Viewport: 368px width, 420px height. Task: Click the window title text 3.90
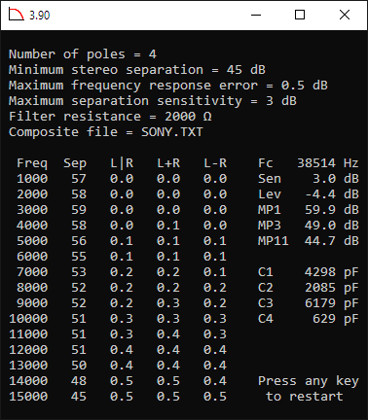39,16
